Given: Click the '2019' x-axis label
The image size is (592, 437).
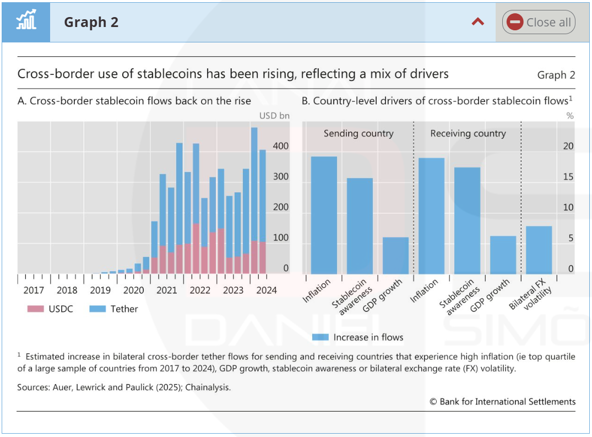Looking at the screenshot, I should pyautogui.click(x=100, y=290).
